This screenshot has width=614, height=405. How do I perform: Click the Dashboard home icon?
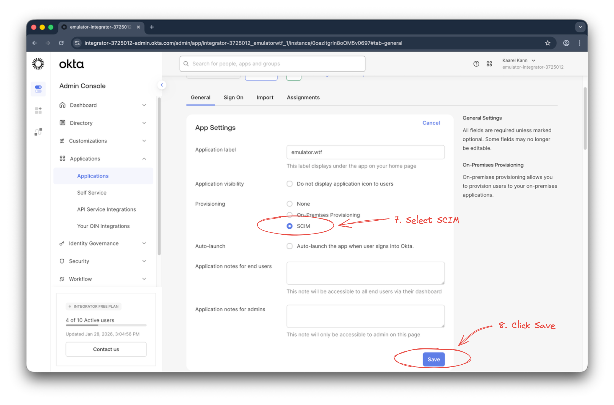point(62,105)
